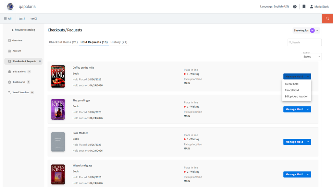Screen dimensions: 333x187
Task: Open The gunslinger cover thumbnail
Action: tap(58, 110)
